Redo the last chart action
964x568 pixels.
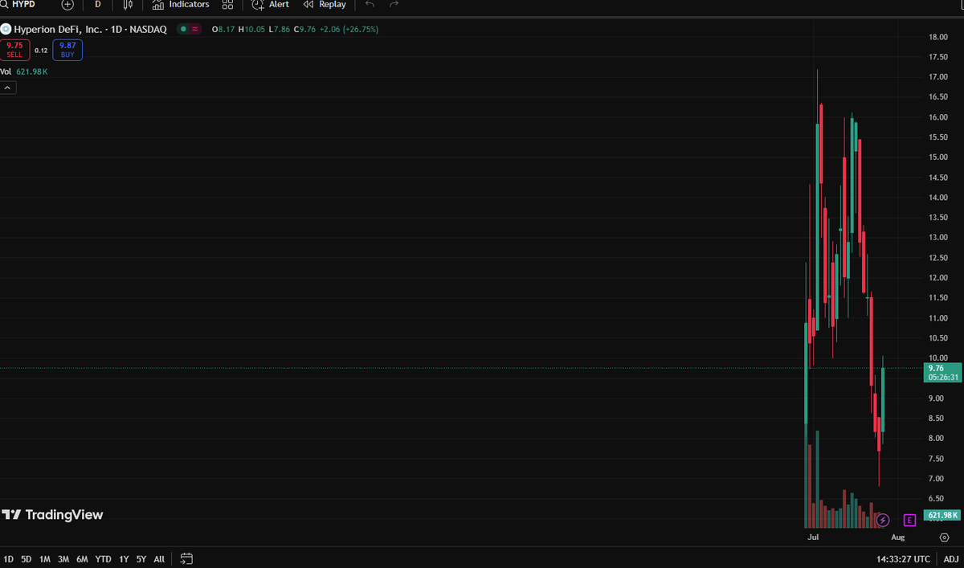(394, 4)
